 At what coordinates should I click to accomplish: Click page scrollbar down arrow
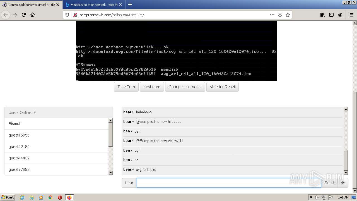(x=355, y=191)
